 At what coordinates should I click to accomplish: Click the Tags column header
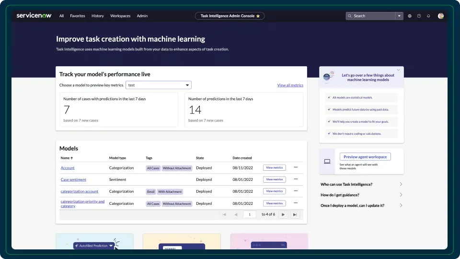tap(149, 158)
